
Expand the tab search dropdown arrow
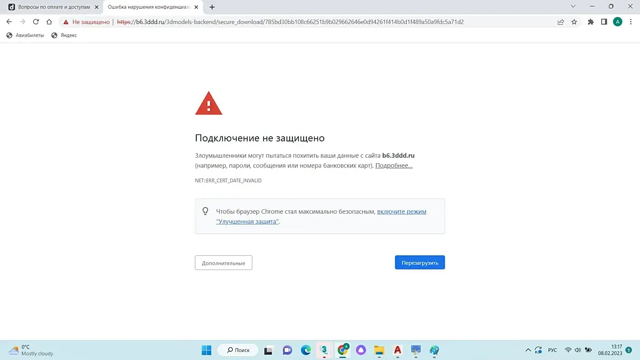573,6
